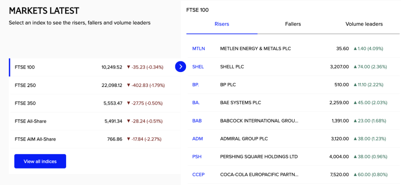The height and width of the screenshot is (185, 401).
Task: Click FTSE 350 value 5,553.47
Action: click(x=113, y=103)
